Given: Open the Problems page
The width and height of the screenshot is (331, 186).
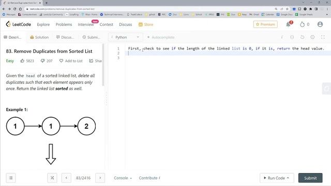Looking at the screenshot, I should 64,24.
